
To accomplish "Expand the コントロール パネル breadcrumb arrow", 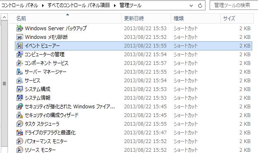I will [x=43, y=6].
